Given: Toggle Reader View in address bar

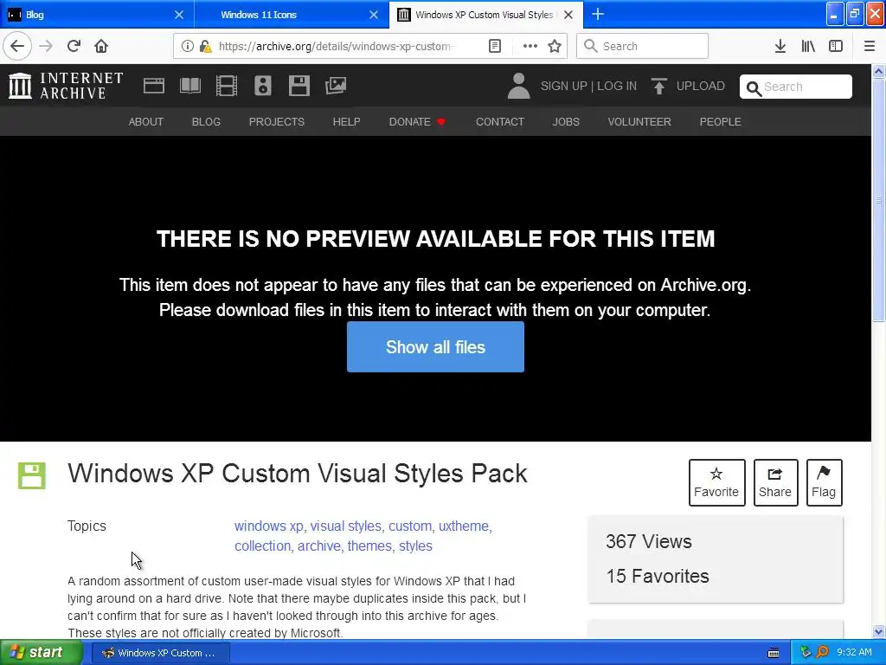Looking at the screenshot, I should click(494, 46).
